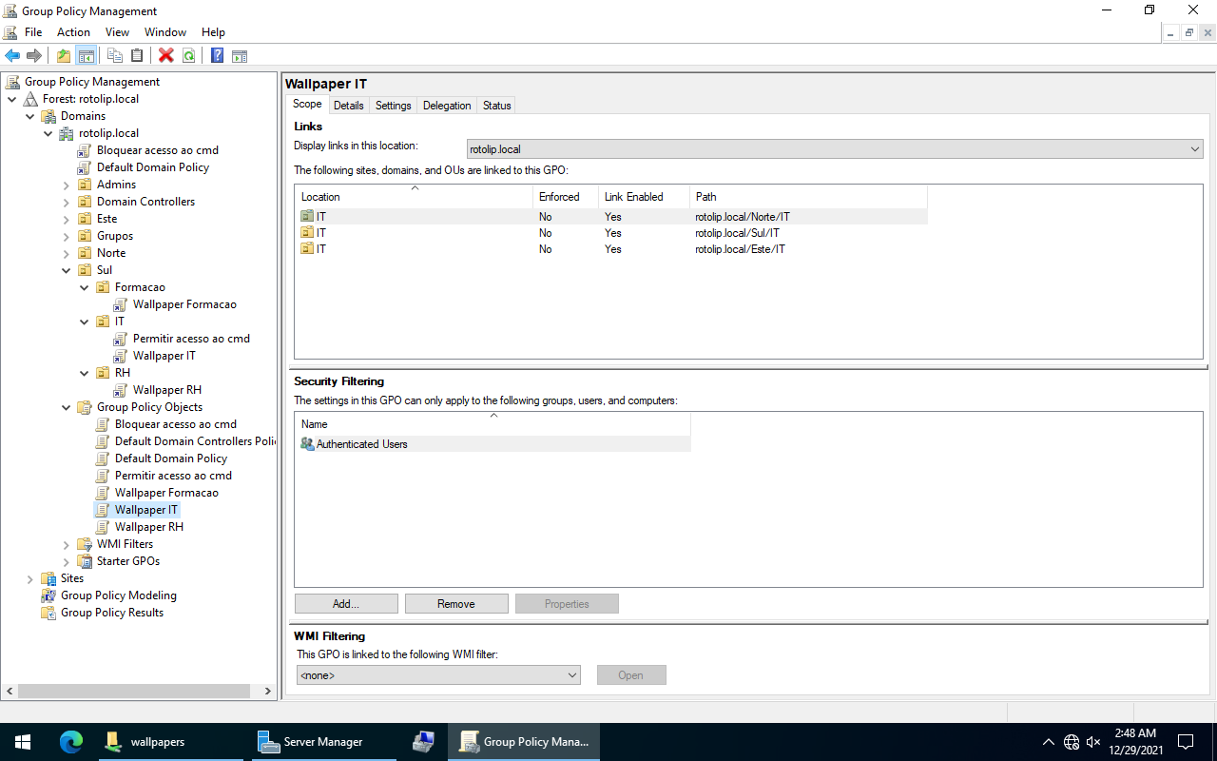Viewport: 1217px width, 761px height.
Task: Click the Paste clipboard toolbar icon
Action: pos(137,55)
